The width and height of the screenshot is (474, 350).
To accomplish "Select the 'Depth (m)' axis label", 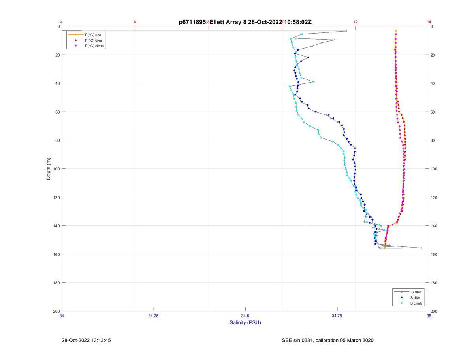I will point(49,168).
